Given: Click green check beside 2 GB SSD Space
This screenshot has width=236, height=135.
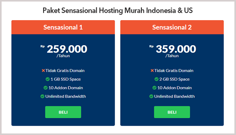Looking at the screenshot, I should 156,79.
